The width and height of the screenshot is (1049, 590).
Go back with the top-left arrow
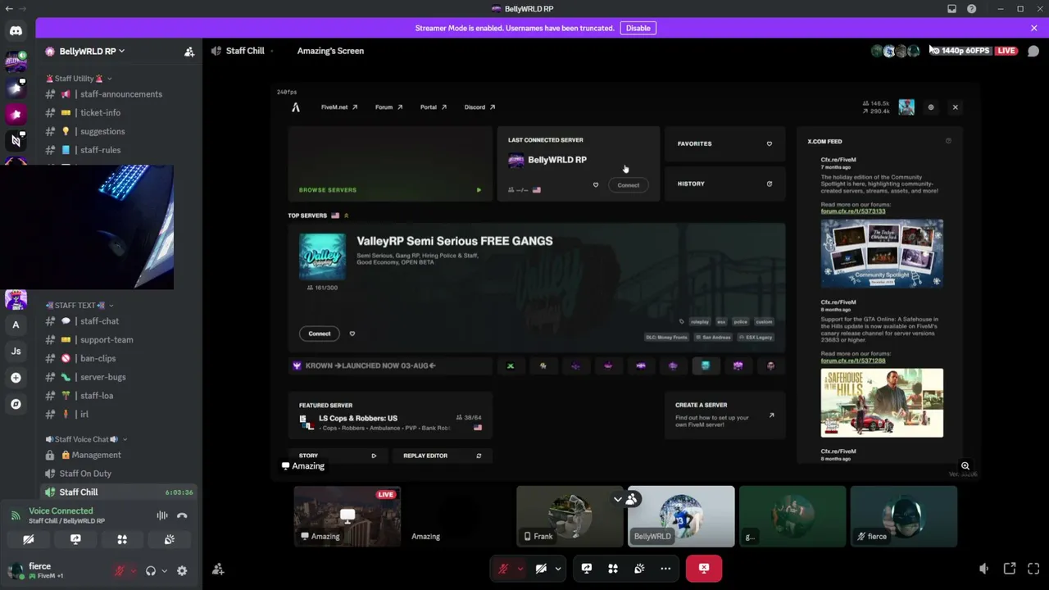click(9, 9)
